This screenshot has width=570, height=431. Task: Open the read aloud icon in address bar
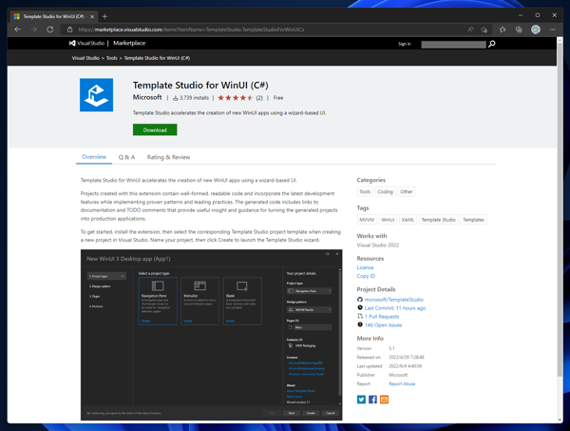(470, 29)
